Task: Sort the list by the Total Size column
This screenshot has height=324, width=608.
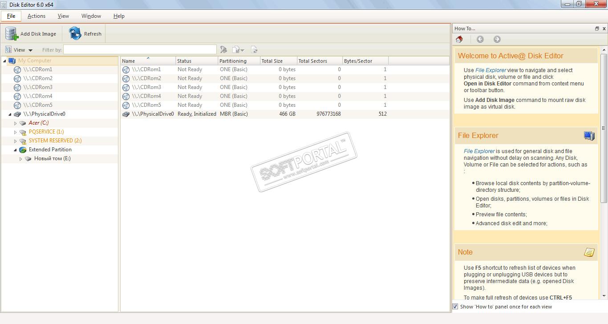Action: tap(278, 61)
